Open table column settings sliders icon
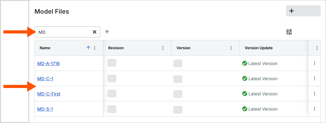326x123 pixels. [x=289, y=32]
